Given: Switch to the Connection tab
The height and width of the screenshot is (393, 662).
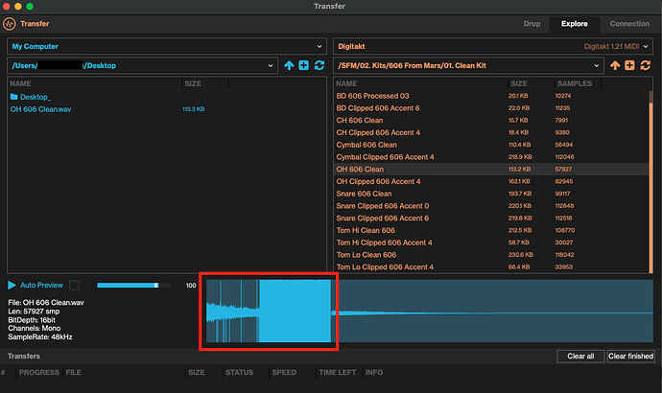Looking at the screenshot, I should point(629,24).
